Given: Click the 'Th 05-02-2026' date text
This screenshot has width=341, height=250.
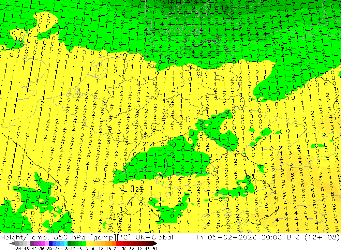Looking at the screenshot, I should coord(226,237).
